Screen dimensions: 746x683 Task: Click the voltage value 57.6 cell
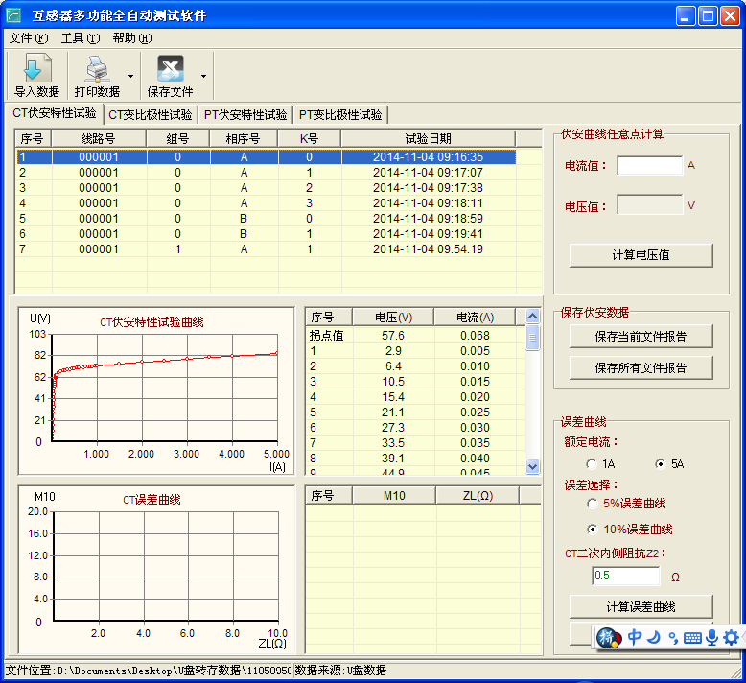[393, 336]
